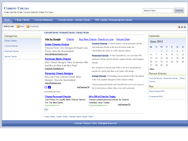Click the Search Here input field
Image resolution: width=188 pixels, height=141 pixels.
(158, 11)
